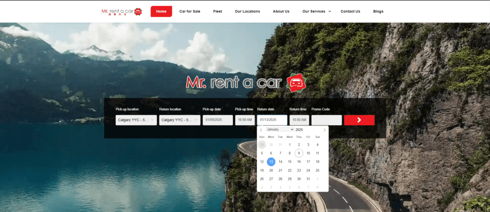Click the Mr. rent a car header logo
The height and width of the screenshot is (212, 490).
pos(122,11)
